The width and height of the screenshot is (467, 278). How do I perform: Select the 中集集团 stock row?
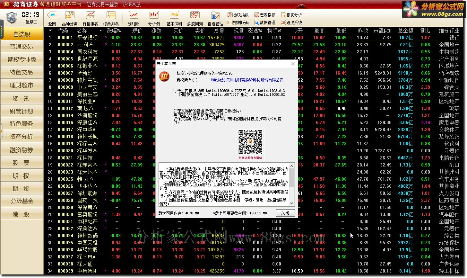[255, 271]
